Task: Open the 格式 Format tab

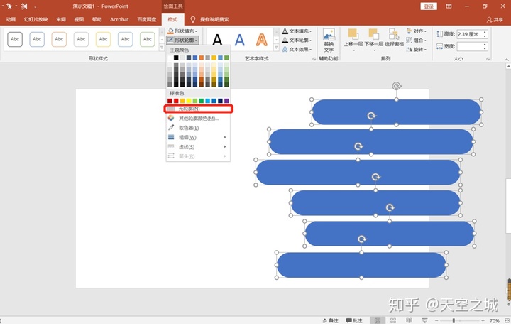Action: point(172,20)
